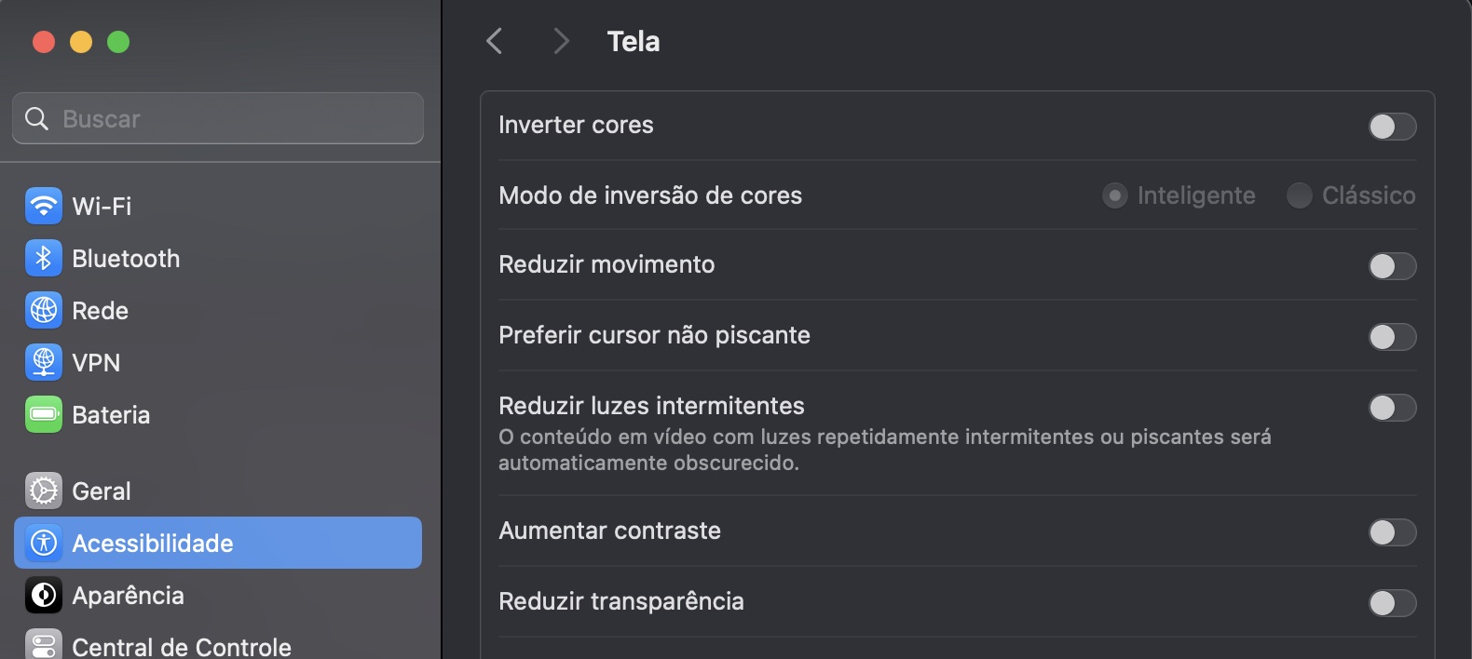Click the Central de Controle icon
The image size is (1472, 659).
(x=43, y=644)
